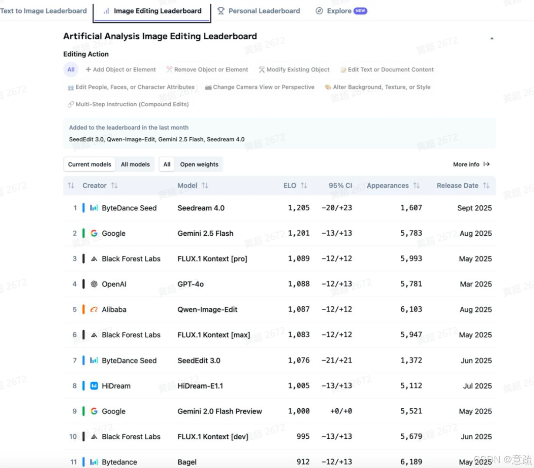Select the All models button

[x=135, y=164]
